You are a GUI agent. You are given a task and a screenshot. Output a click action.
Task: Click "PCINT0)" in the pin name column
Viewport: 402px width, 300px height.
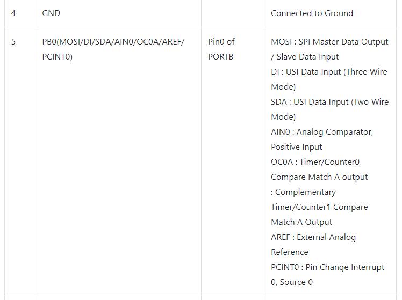(57, 57)
